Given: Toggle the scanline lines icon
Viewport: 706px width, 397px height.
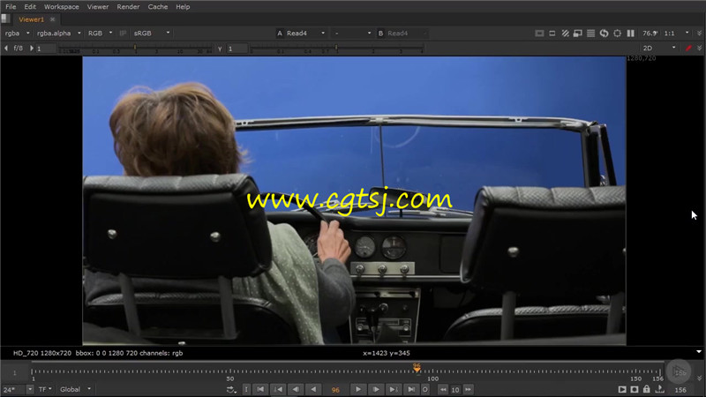Looking at the screenshot, I should (590, 34).
